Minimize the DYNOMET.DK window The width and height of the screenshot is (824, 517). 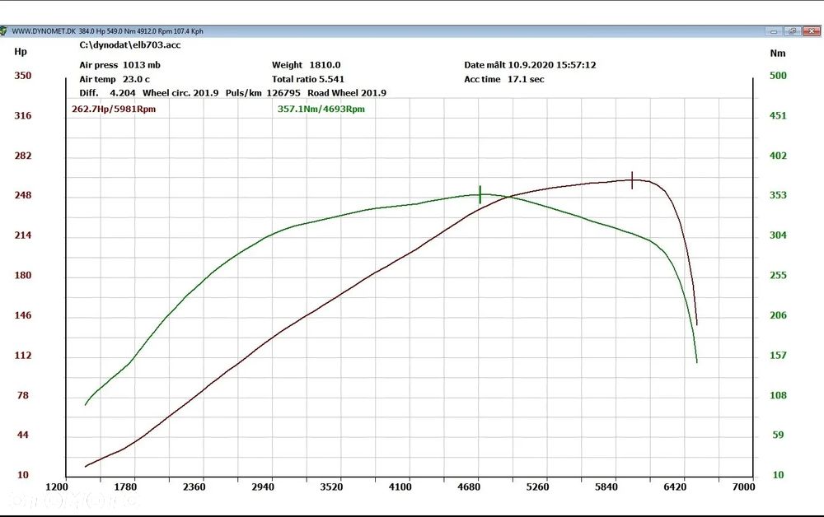(x=774, y=31)
